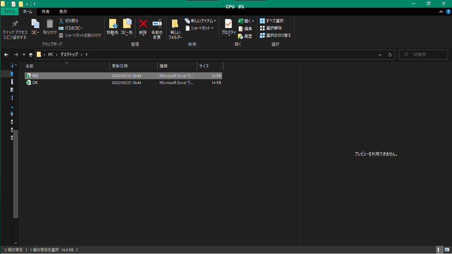Go forward with right arrow
The height and width of the screenshot is (254, 452).
click(x=16, y=54)
